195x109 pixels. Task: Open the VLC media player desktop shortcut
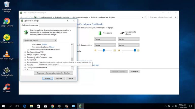pos(7,55)
